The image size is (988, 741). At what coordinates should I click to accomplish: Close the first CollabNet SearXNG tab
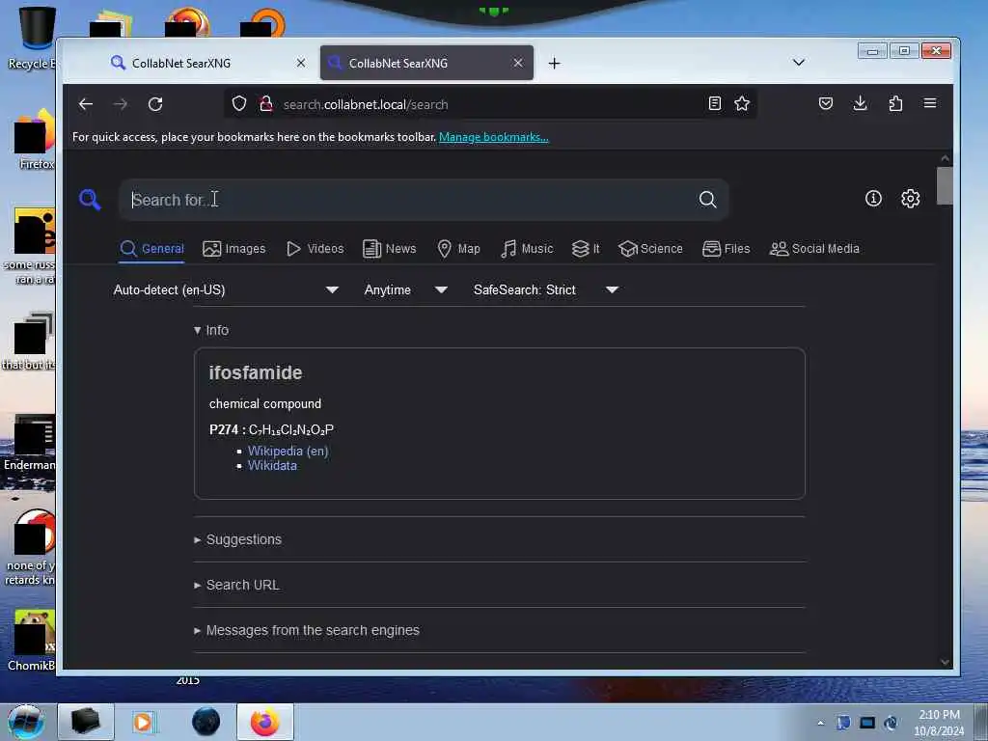click(301, 63)
